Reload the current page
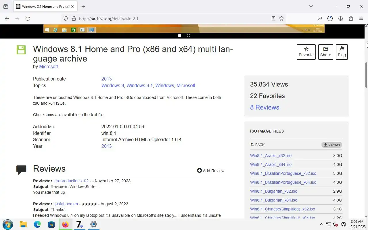368x230 pixels. point(28,19)
